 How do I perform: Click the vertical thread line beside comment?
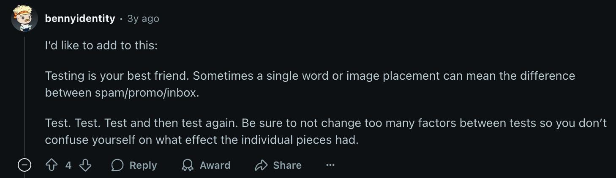(25, 95)
